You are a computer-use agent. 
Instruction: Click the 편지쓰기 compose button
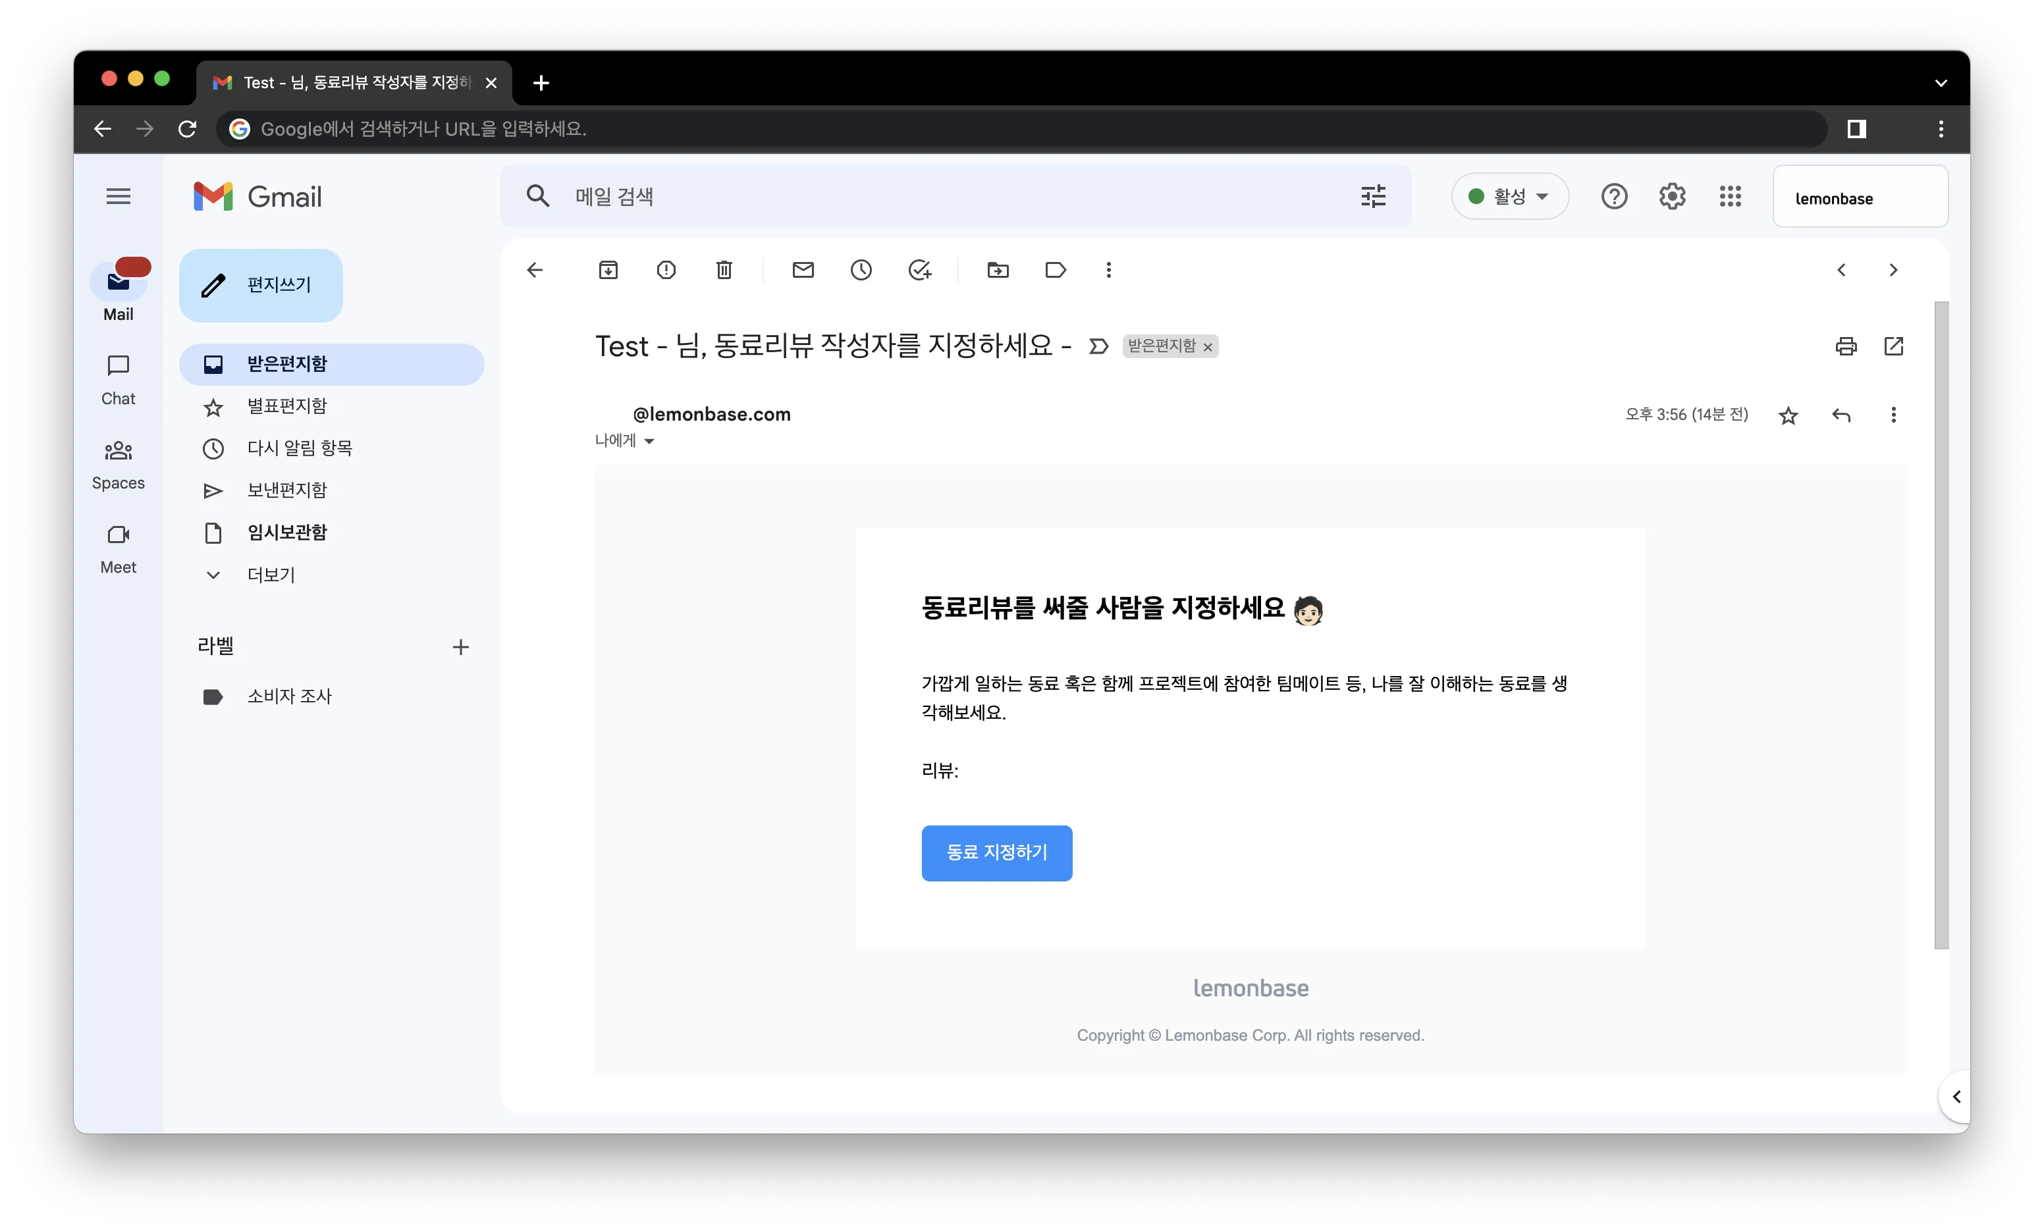coord(261,285)
